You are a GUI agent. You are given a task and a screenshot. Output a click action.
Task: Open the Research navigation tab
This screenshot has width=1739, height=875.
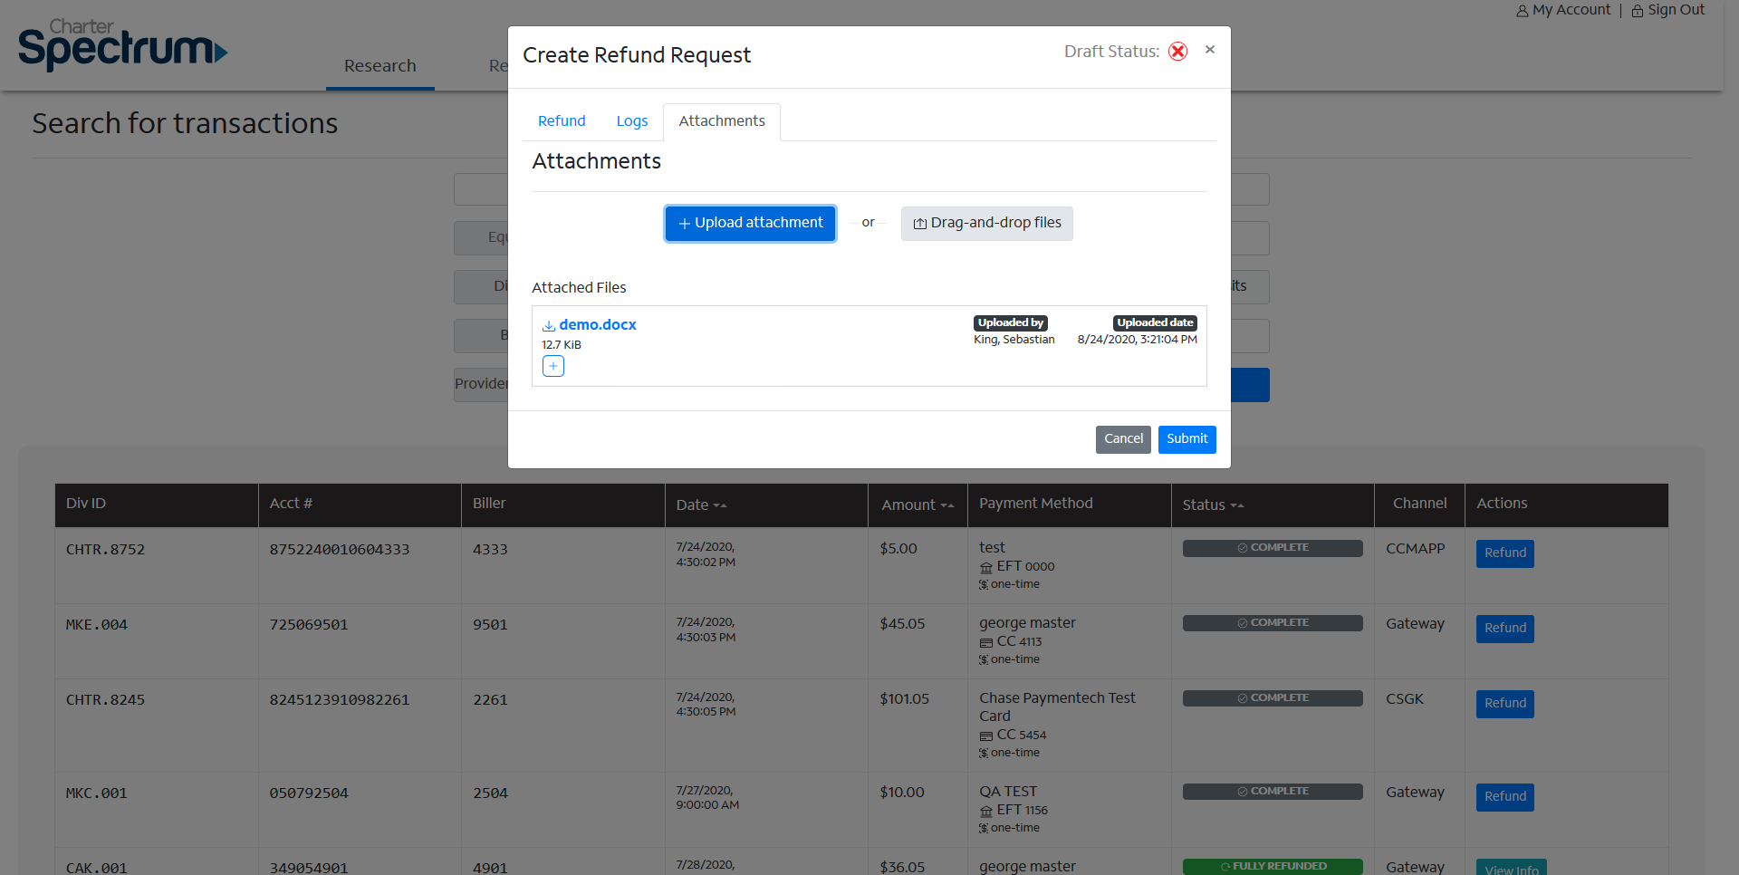click(380, 66)
